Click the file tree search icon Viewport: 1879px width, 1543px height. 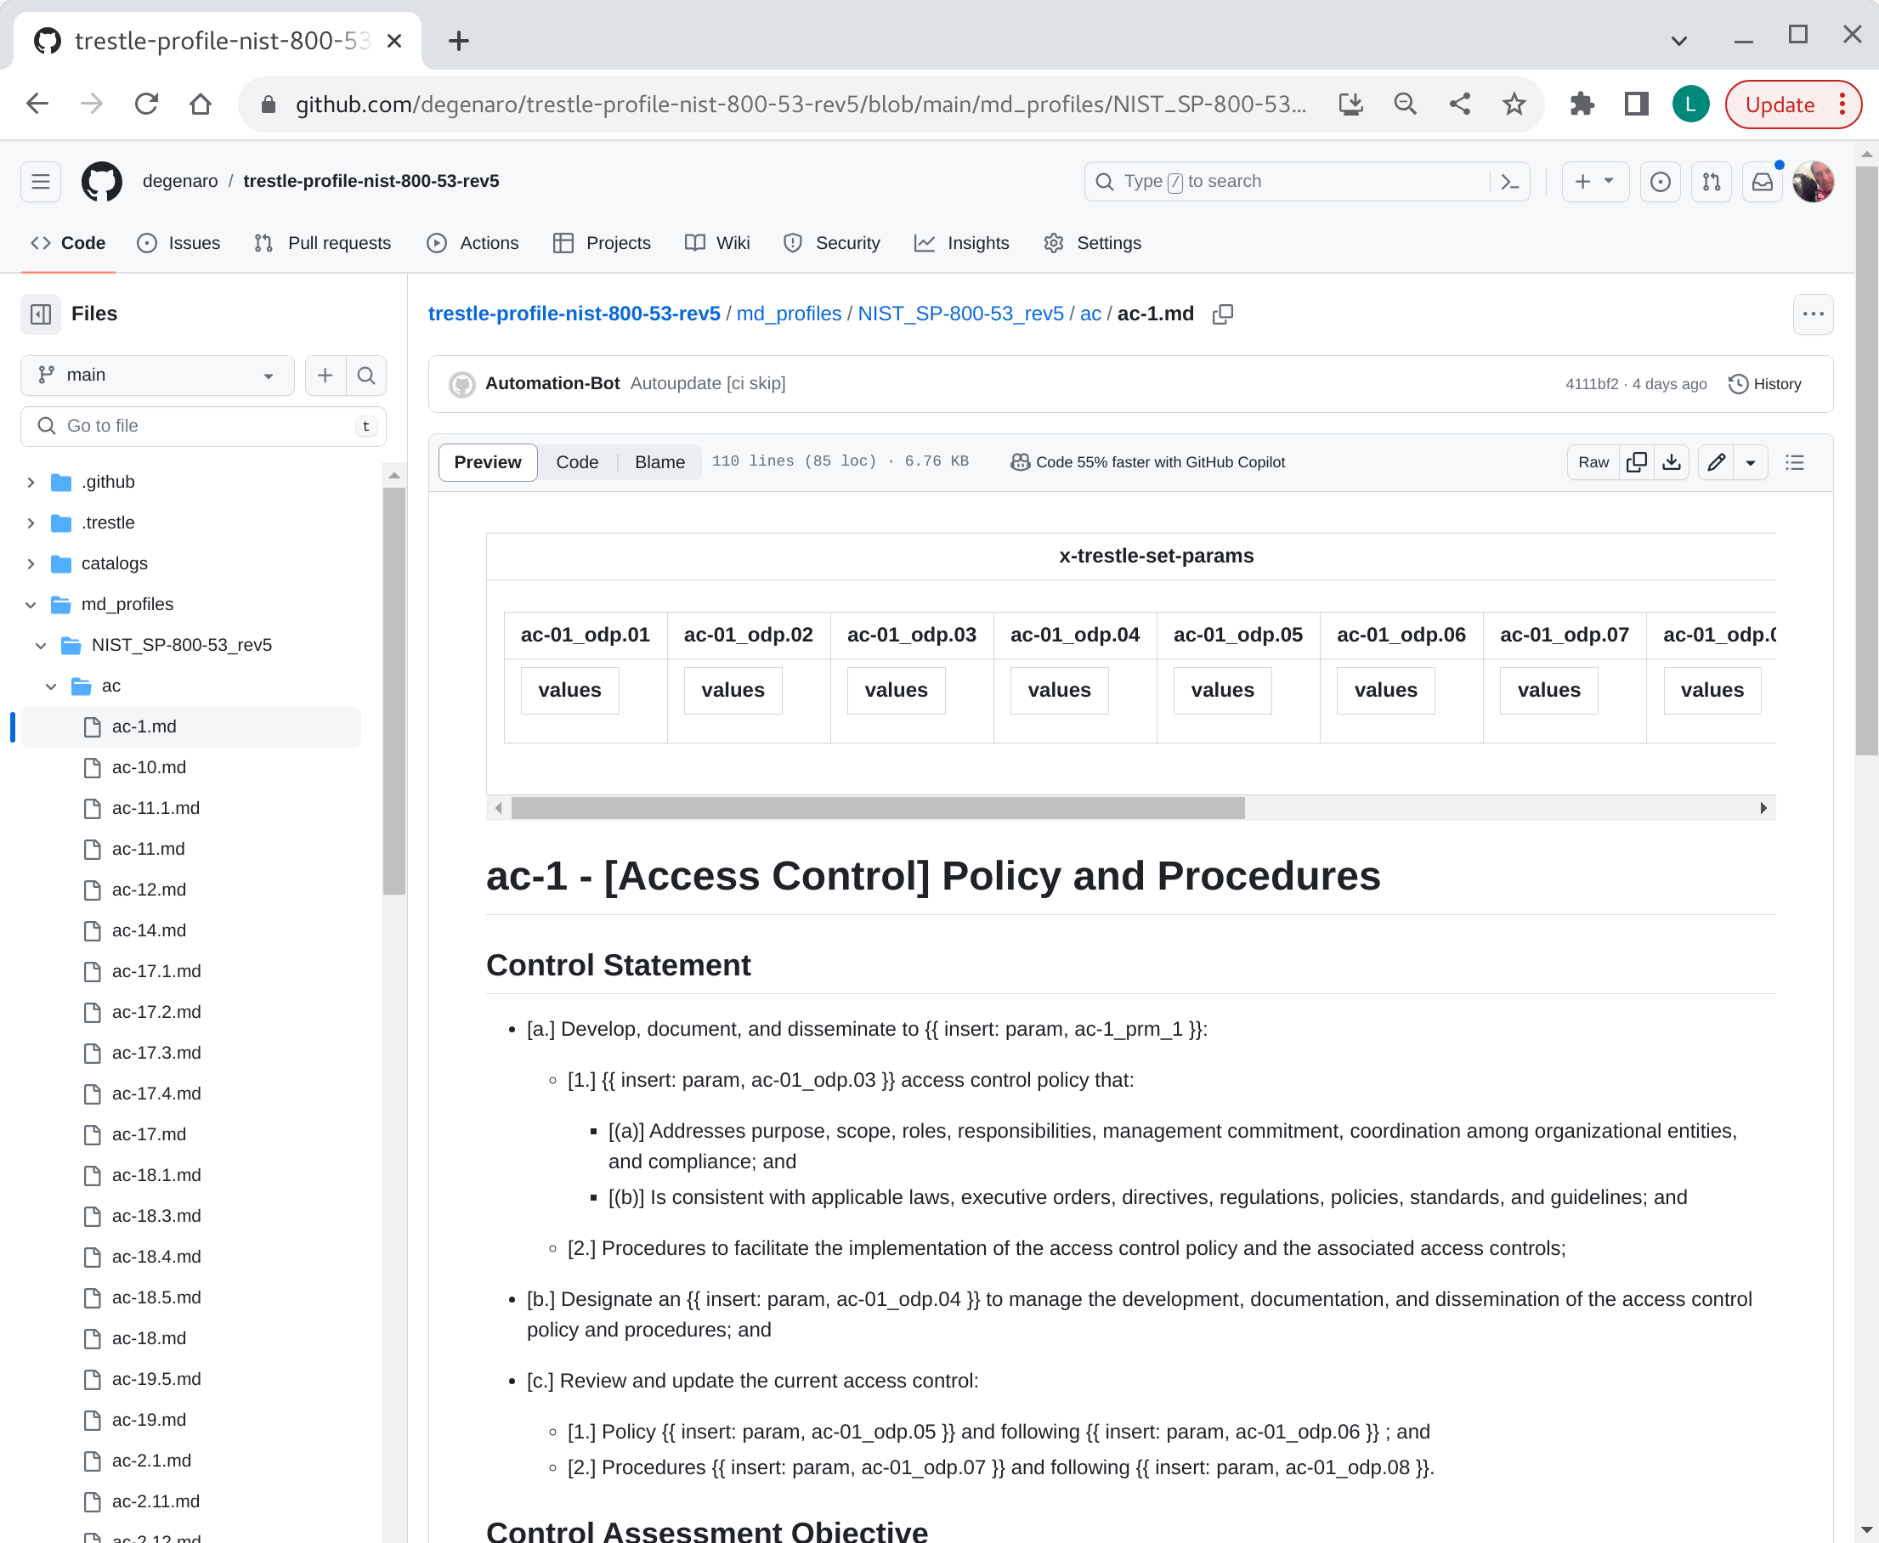click(365, 375)
